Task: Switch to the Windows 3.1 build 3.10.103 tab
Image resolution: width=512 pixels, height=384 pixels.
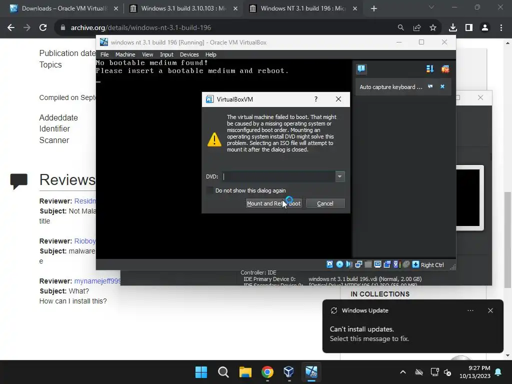Action: point(183,8)
